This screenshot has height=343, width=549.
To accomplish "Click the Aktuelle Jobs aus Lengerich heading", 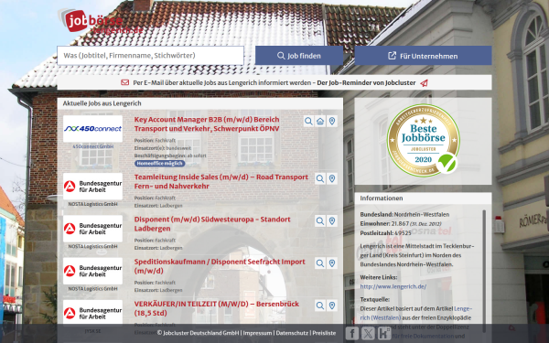I will [102, 103].
